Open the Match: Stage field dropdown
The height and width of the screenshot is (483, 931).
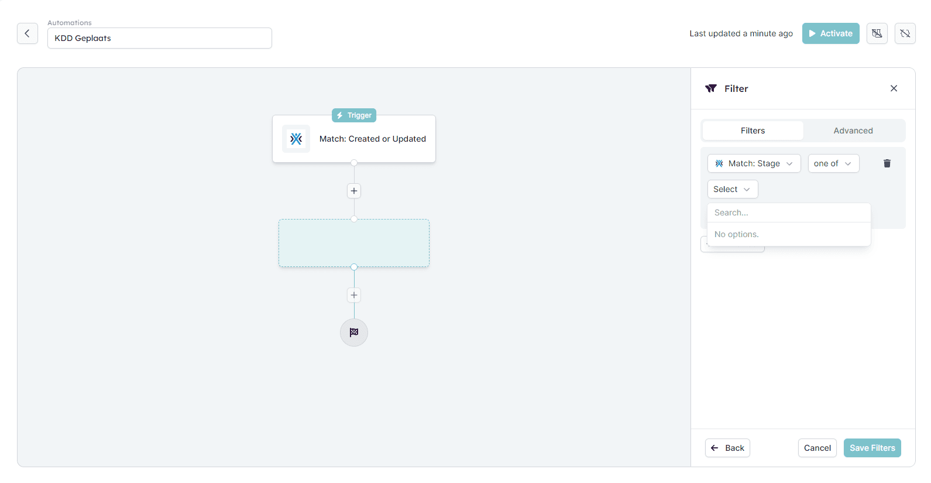754,163
